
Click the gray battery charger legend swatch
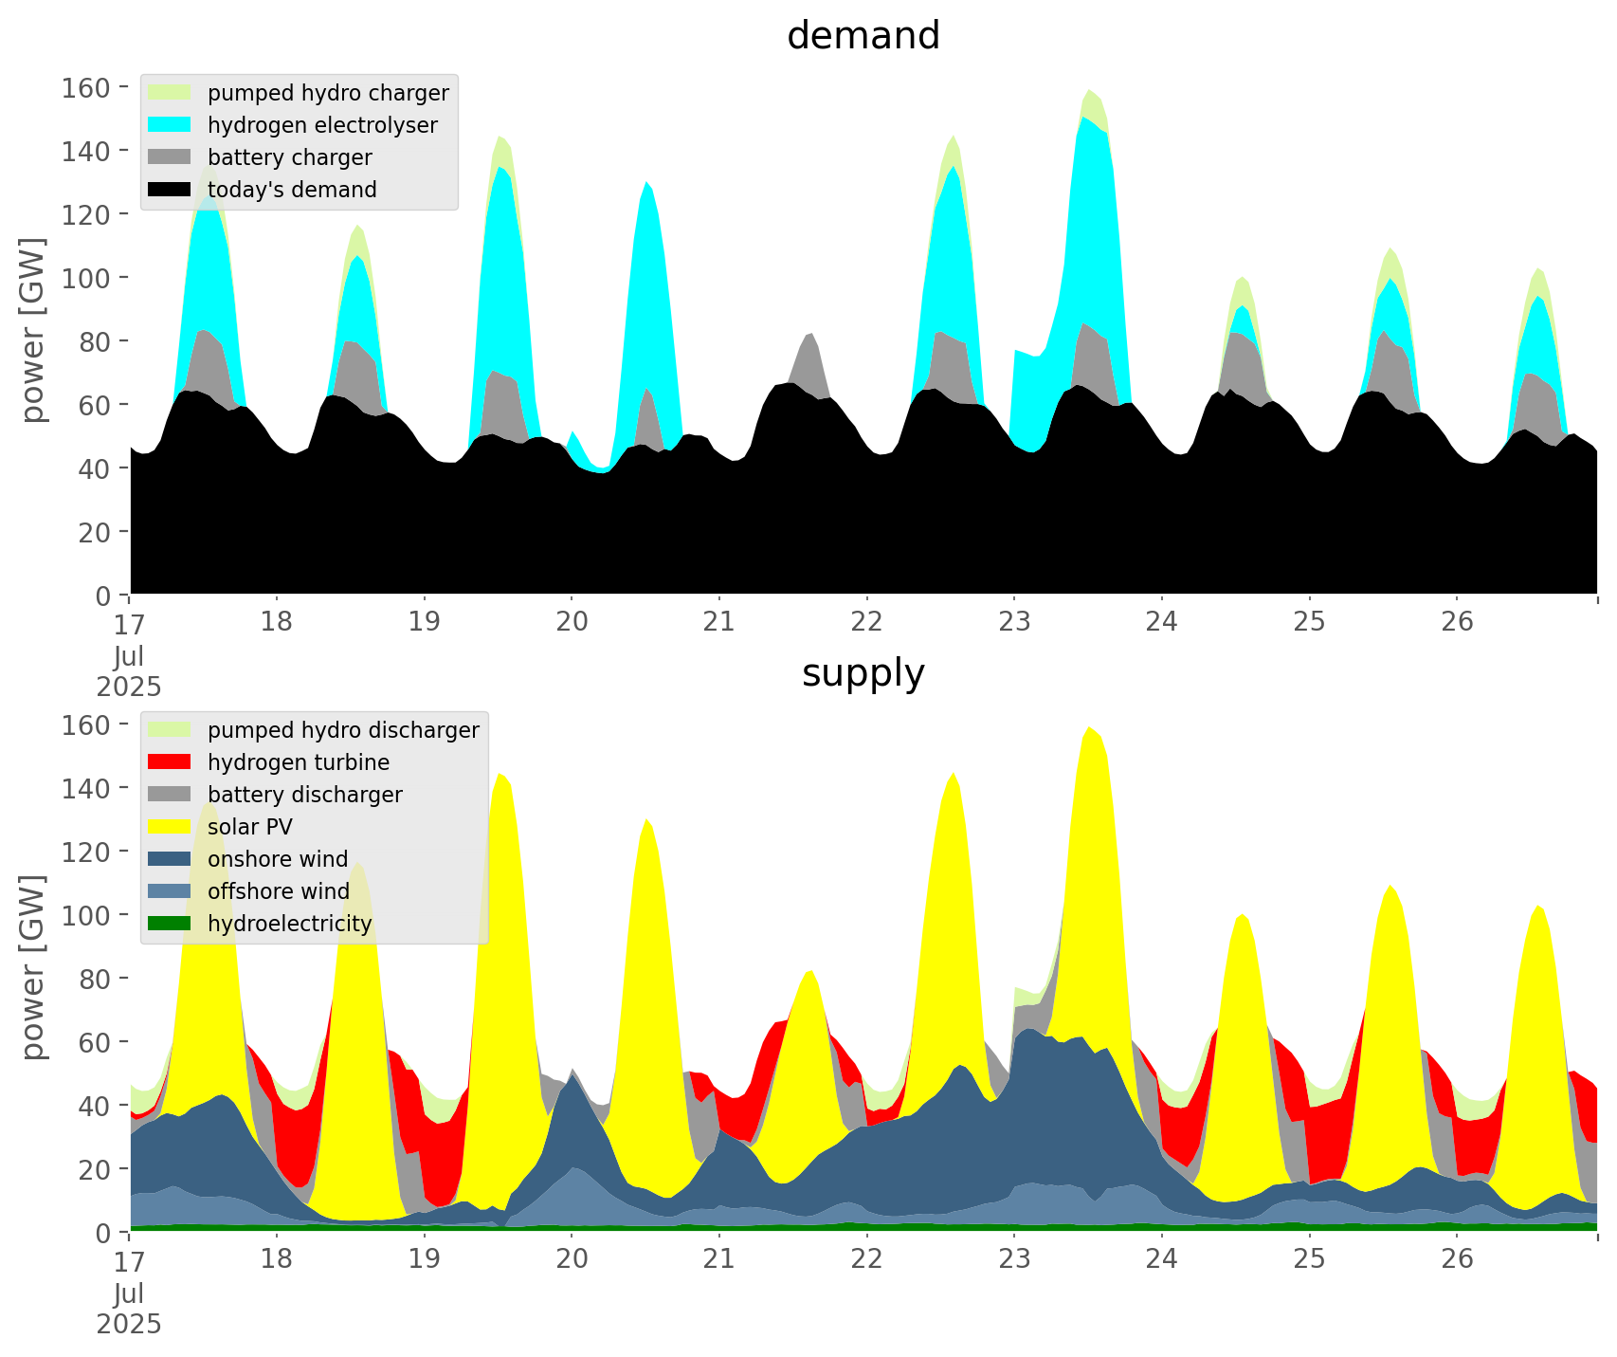click(x=170, y=157)
